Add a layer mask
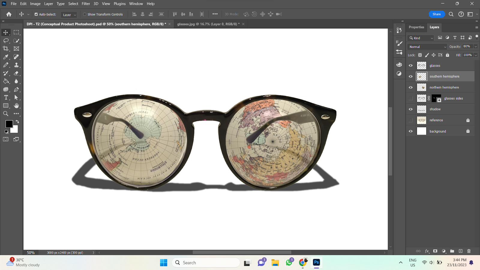The width and height of the screenshot is (480, 270). click(435, 251)
